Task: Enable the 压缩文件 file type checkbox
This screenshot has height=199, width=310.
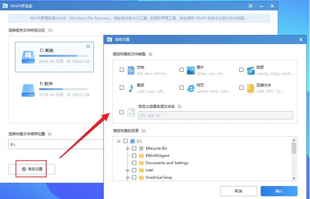Action: tap(242, 88)
